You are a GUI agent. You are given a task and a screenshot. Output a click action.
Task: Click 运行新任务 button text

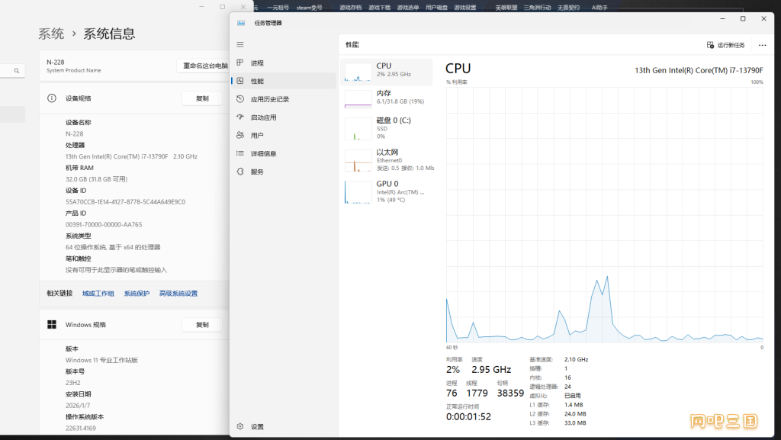(x=731, y=45)
